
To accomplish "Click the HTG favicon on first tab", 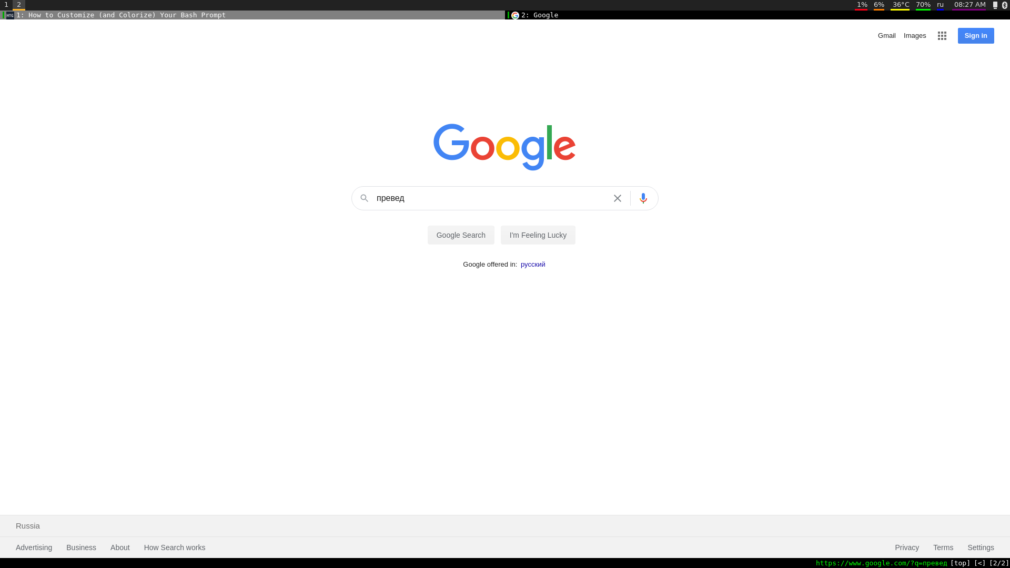I will click(x=10, y=15).
